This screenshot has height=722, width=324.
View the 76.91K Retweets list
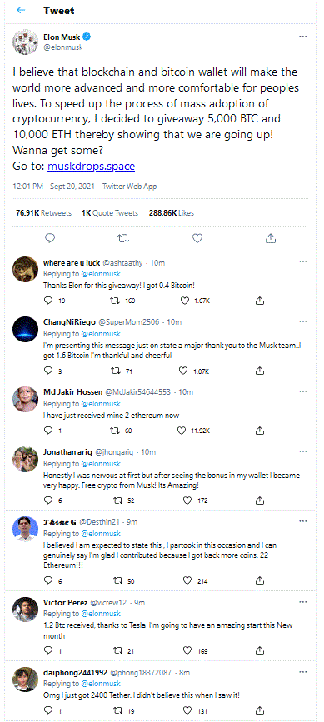(x=43, y=212)
